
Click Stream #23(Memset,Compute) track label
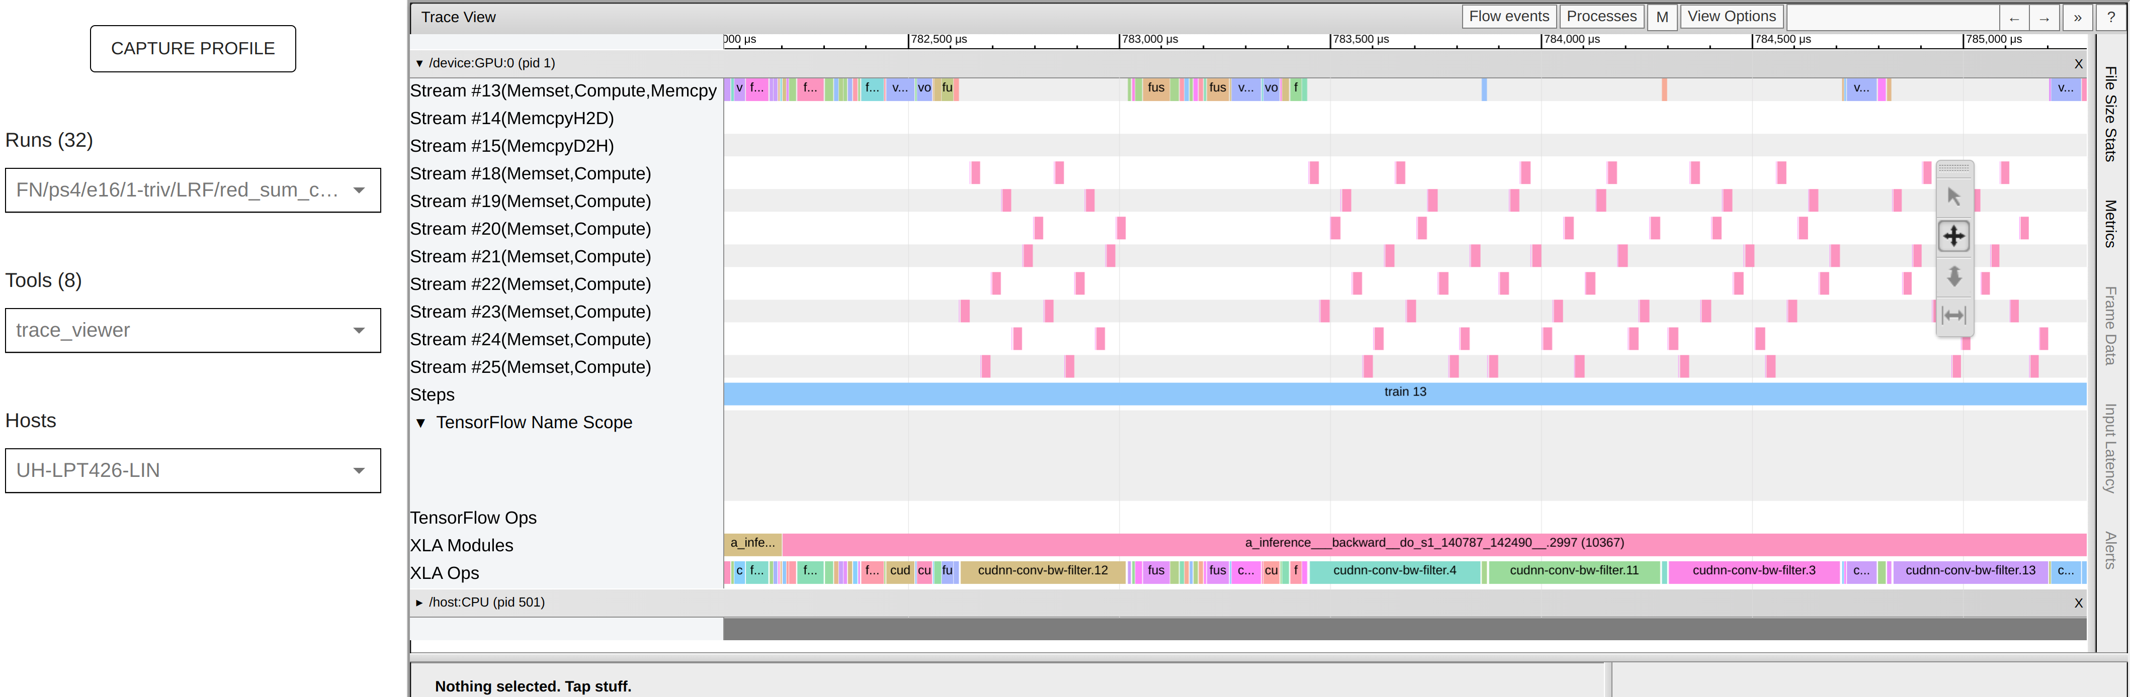(x=531, y=312)
